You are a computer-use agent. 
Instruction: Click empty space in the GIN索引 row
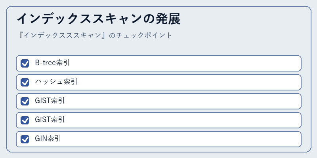coord(182,139)
